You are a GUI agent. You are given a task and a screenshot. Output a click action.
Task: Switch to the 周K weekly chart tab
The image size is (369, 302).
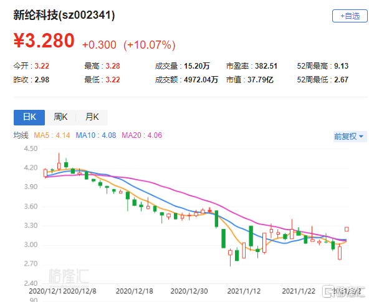coord(60,117)
